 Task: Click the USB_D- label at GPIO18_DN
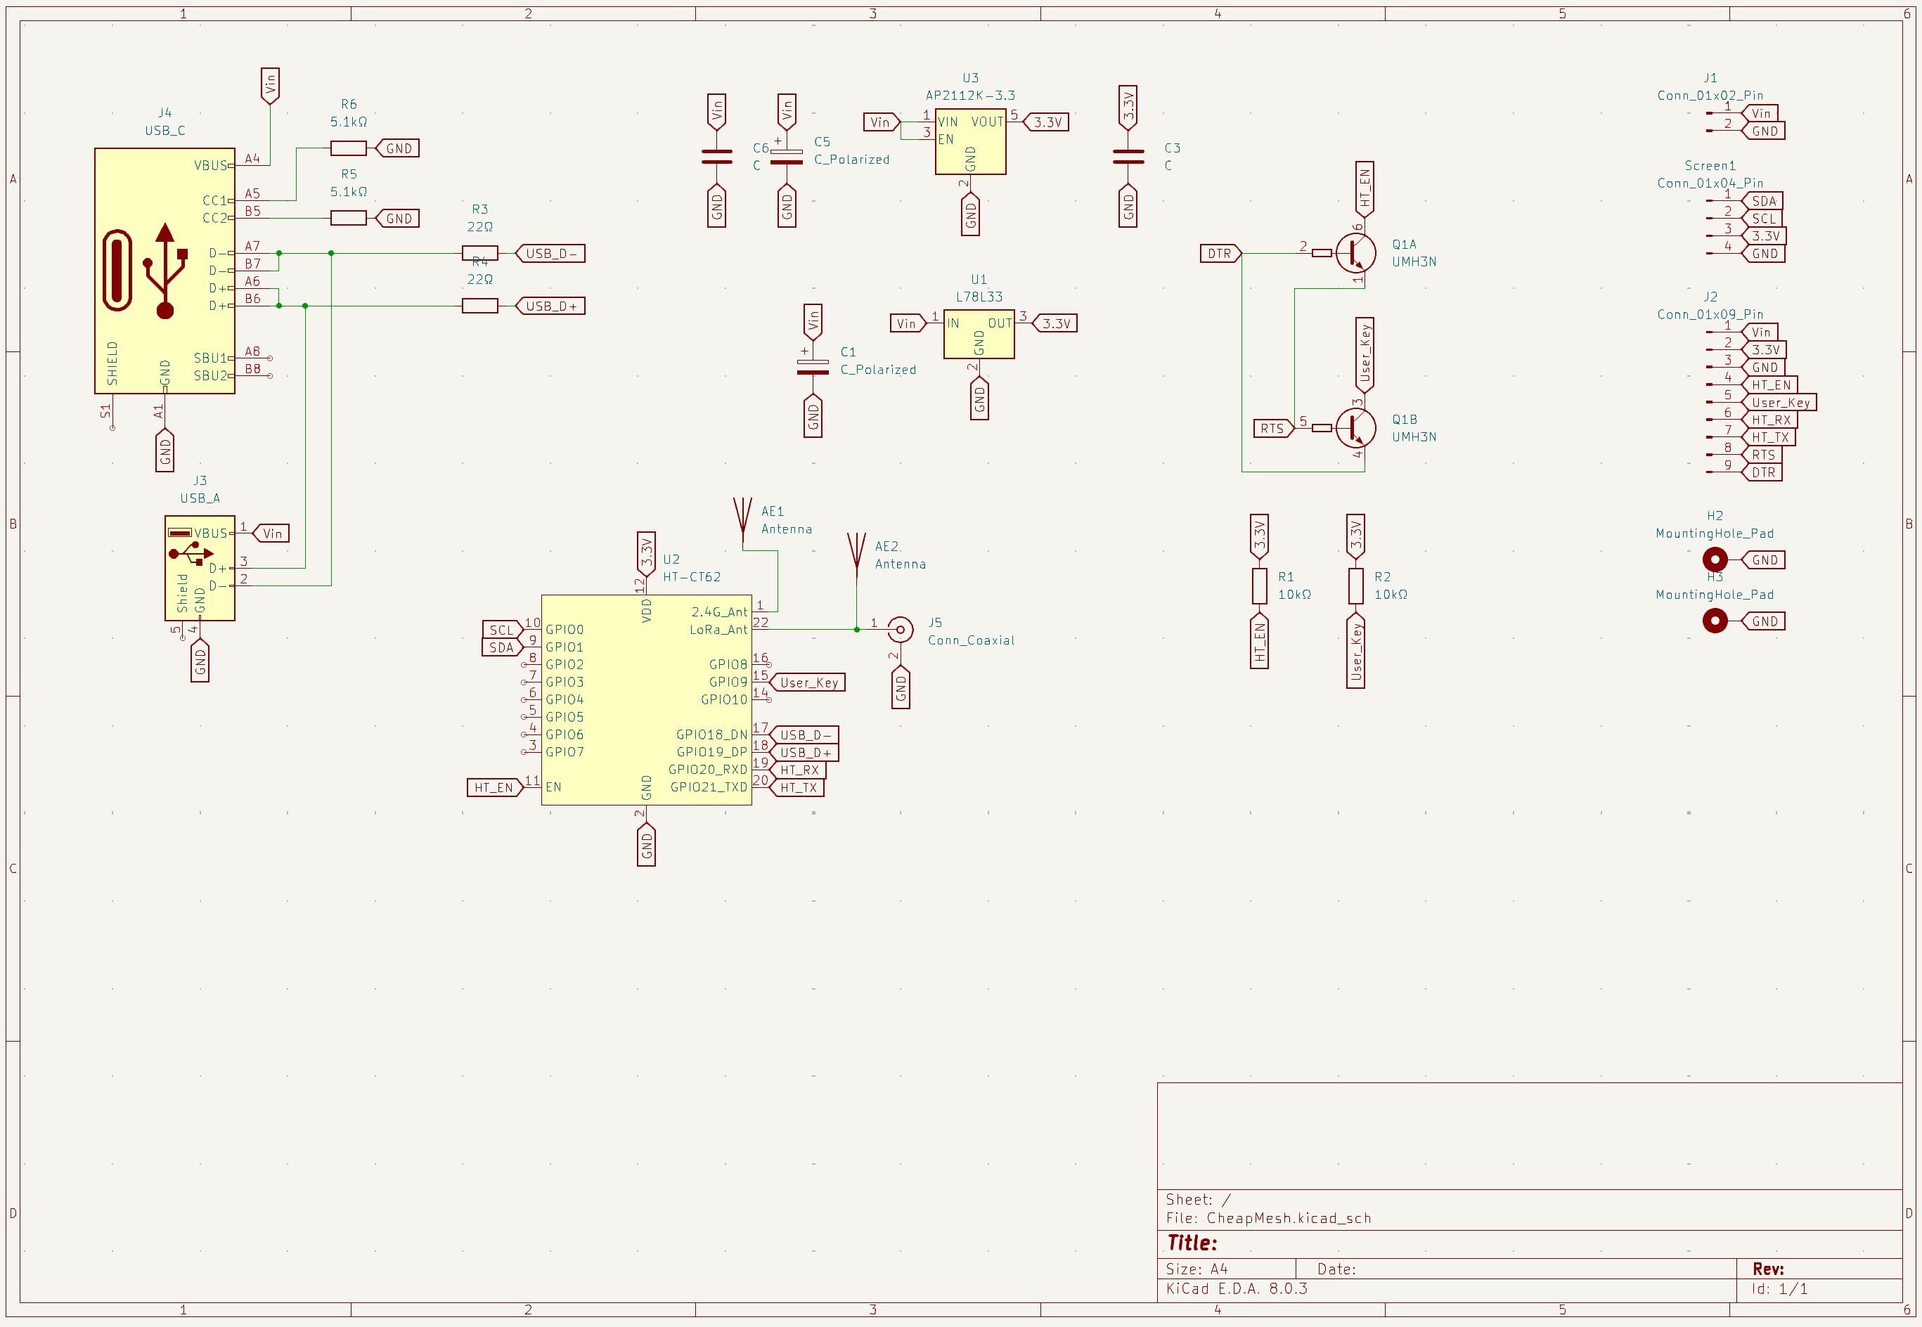click(x=804, y=735)
